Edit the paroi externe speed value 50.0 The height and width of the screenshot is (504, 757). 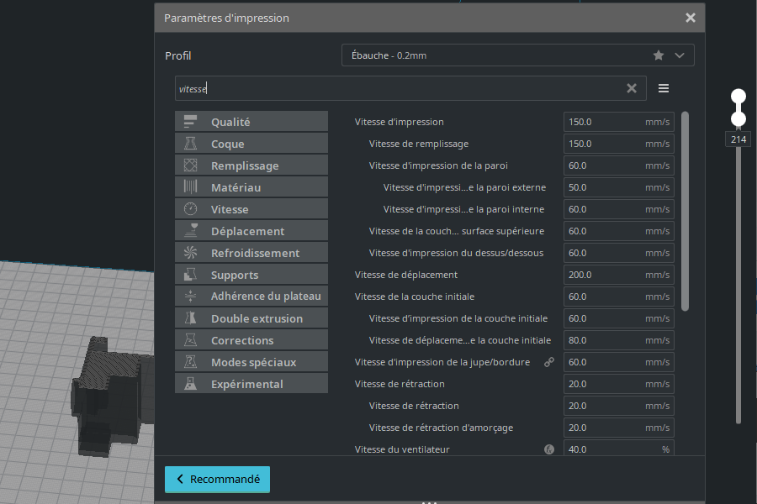(x=618, y=187)
